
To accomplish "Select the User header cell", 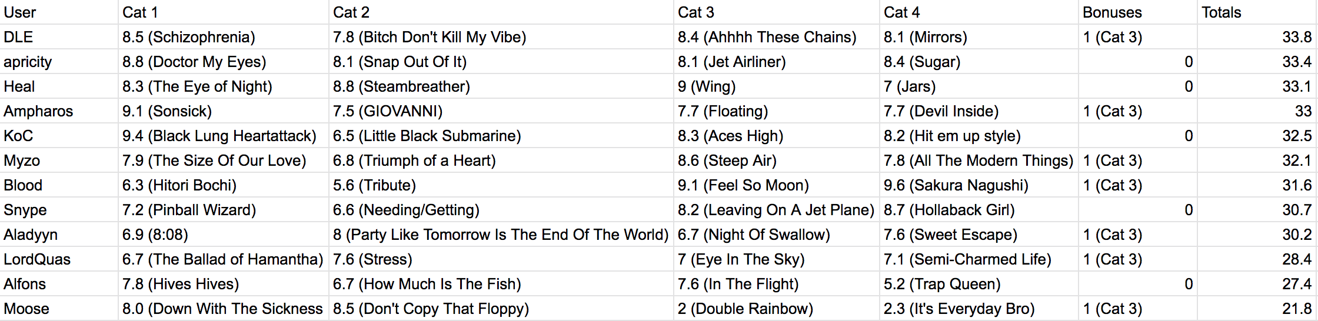I will coord(59,12).
